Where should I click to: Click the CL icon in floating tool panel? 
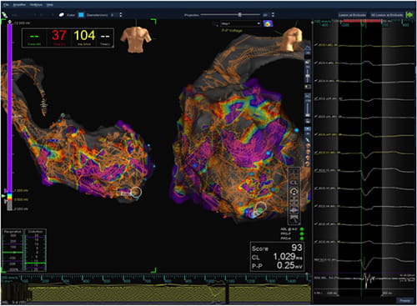(294, 183)
